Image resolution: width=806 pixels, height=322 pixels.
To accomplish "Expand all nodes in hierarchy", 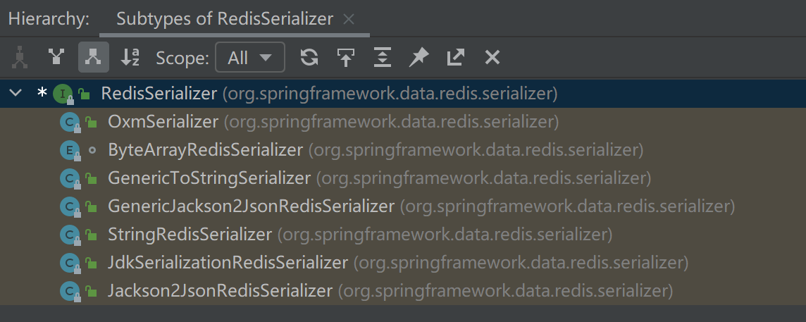I will tap(382, 57).
